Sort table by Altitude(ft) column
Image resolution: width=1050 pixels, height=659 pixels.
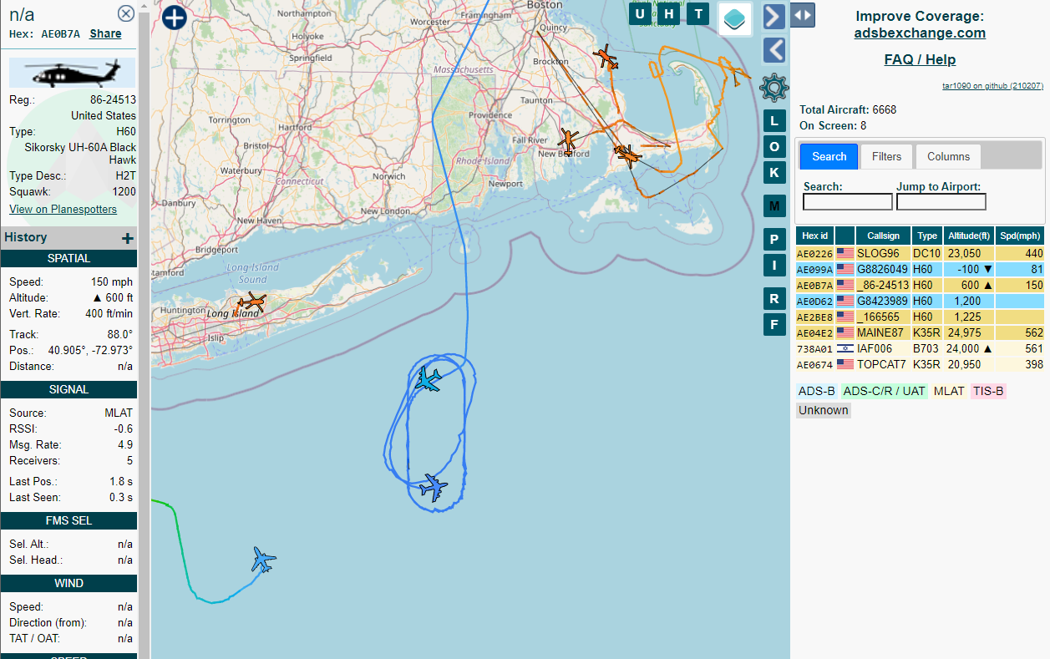(x=969, y=236)
